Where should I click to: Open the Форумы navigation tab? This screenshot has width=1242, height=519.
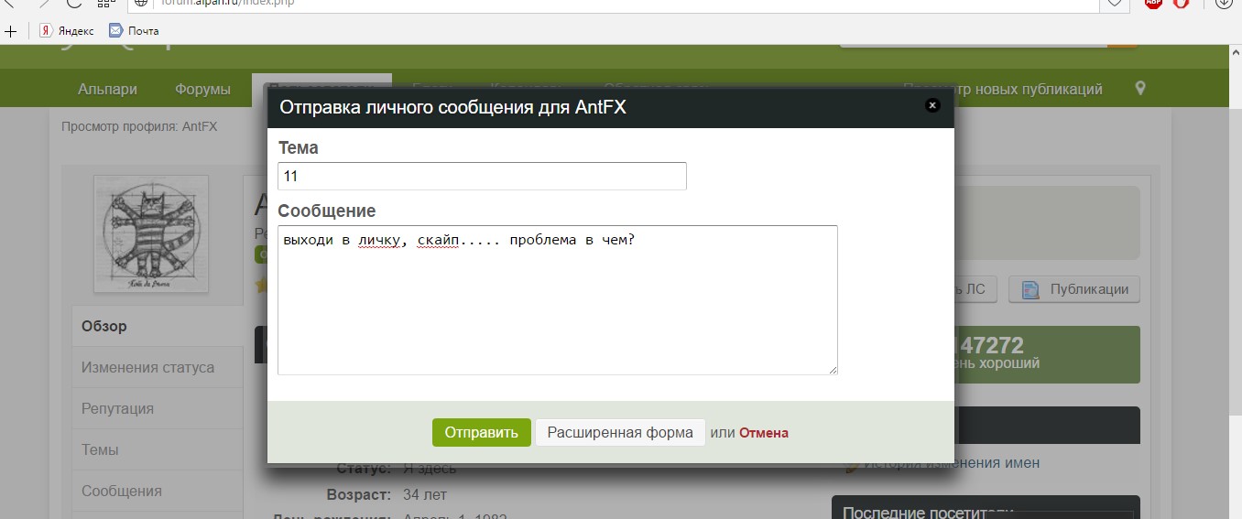point(202,89)
